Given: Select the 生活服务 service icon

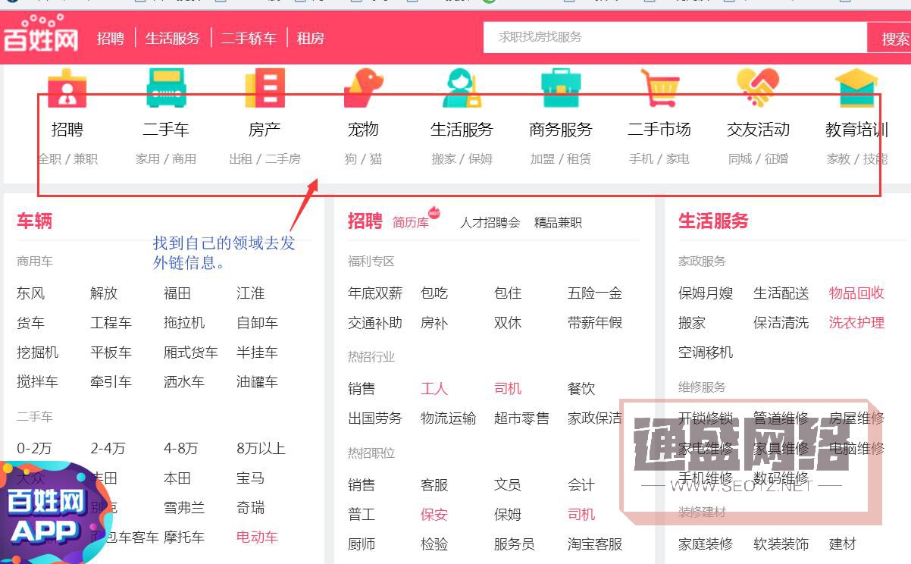Looking at the screenshot, I should (x=461, y=86).
